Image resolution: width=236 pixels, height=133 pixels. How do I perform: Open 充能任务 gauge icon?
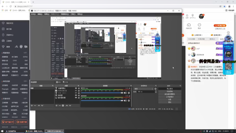(189, 25)
